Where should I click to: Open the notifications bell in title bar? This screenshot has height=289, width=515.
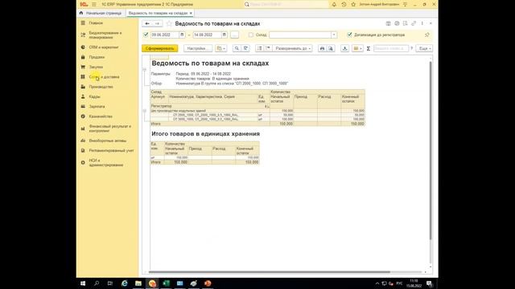click(x=334, y=4)
